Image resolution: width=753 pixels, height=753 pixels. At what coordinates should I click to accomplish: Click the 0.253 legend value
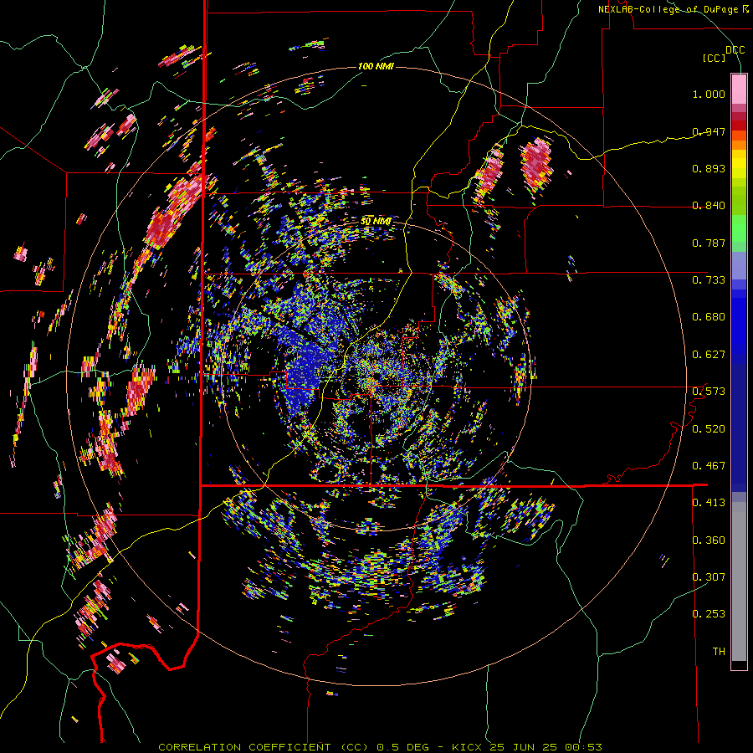(709, 614)
